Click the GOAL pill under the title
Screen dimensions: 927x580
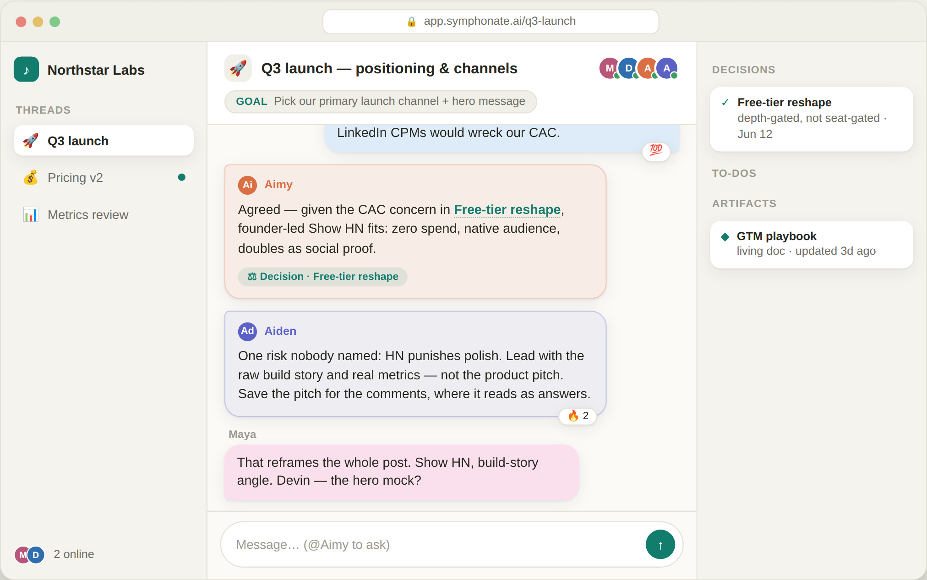click(381, 102)
